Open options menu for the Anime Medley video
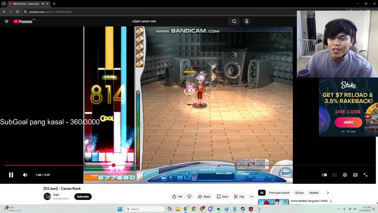The image size is (378, 213). pos(331,201)
